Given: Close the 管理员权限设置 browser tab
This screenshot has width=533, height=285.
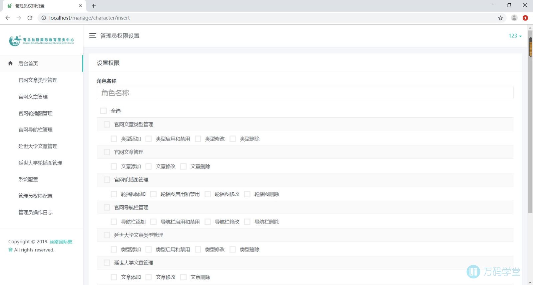Looking at the screenshot, I should point(80,6).
